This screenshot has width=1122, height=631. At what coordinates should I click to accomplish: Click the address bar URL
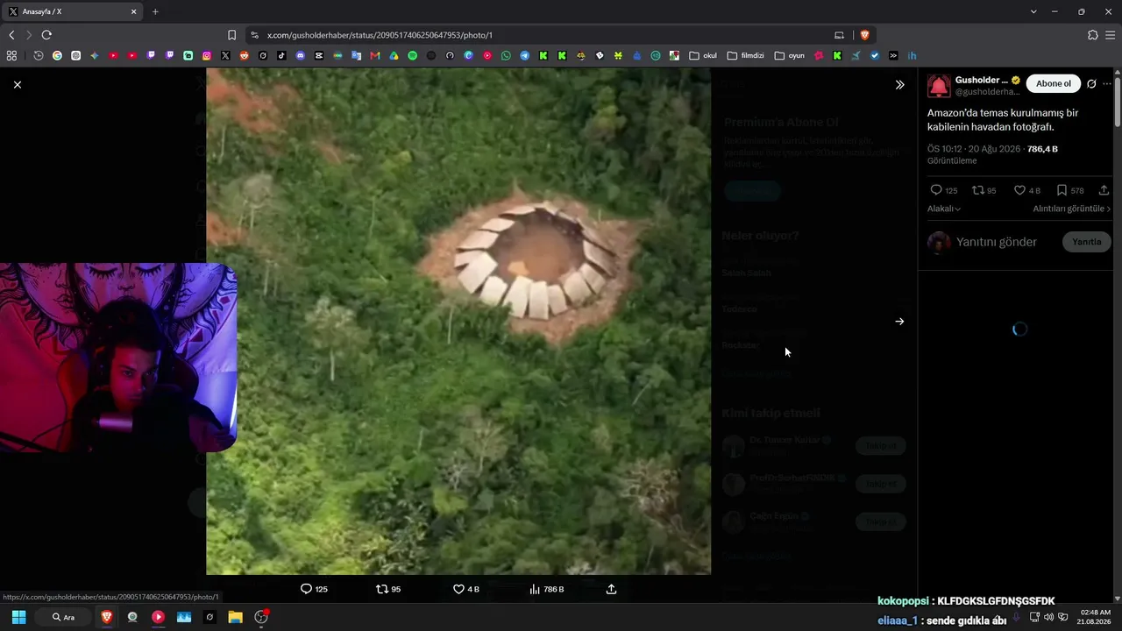[380, 35]
